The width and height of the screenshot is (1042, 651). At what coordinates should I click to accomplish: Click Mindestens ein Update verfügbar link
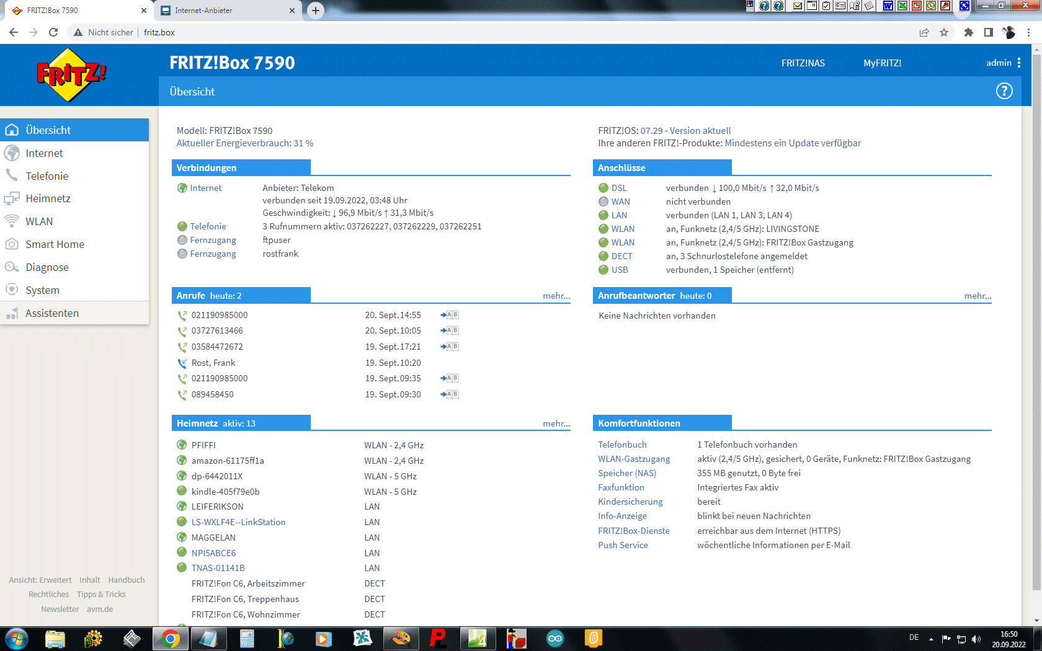793,143
